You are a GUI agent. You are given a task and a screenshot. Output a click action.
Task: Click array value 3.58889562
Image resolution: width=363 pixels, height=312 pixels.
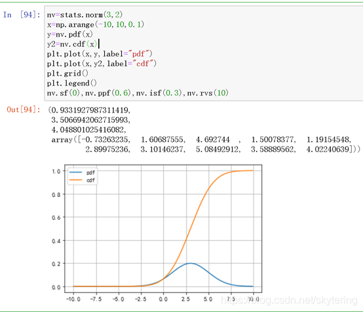coord(273,149)
